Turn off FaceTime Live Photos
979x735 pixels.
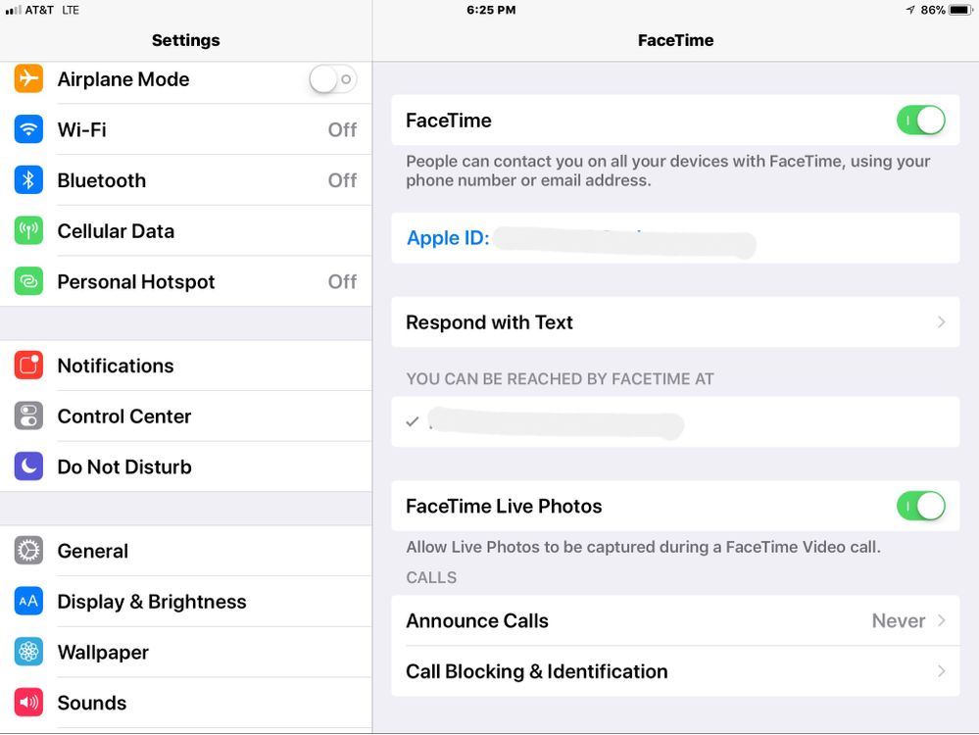click(920, 506)
